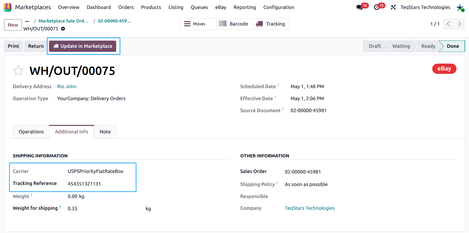Viewport: 469px width, 233px height.
Task: Click the Carrier value USPSPriorityFlatRateBox
Action: point(95,171)
